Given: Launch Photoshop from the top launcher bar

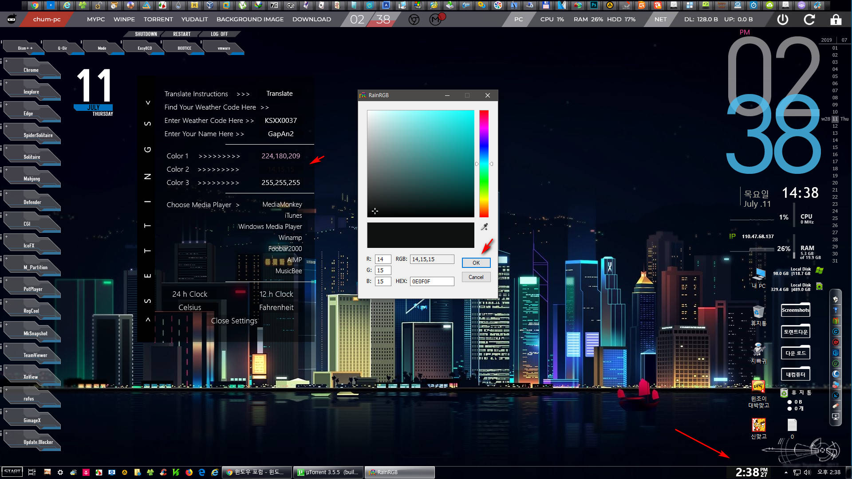Looking at the screenshot, I should coord(594,5).
